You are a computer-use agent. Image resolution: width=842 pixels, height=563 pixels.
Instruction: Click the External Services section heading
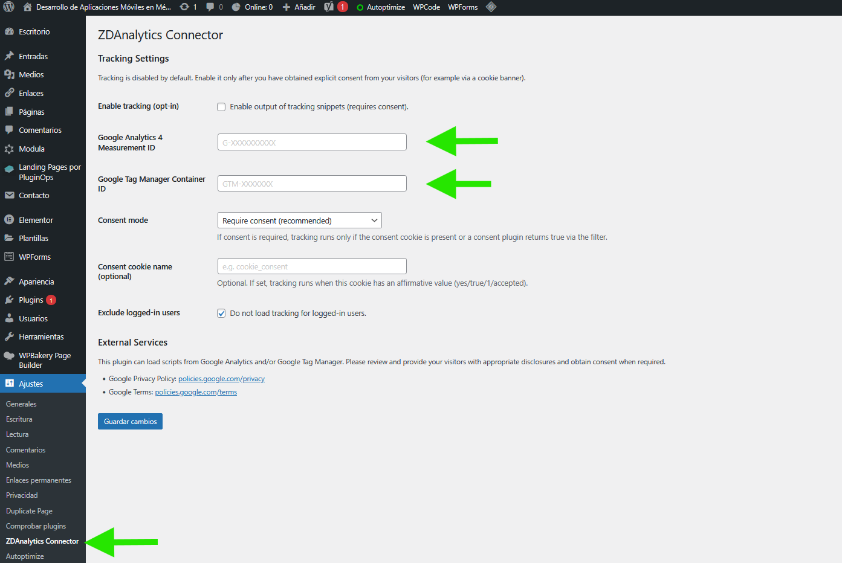[133, 343]
